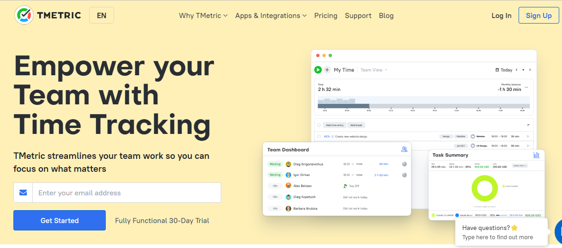Click the WebDev tag
The height and width of the screenshot is (248, 562).
(x=461, y=137)
